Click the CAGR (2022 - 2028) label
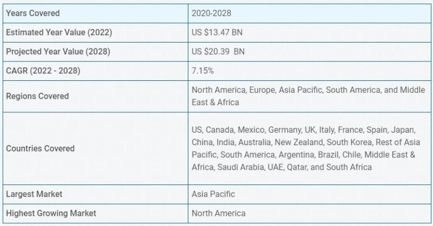The image size is (433, 226). [x=43, y=71]
